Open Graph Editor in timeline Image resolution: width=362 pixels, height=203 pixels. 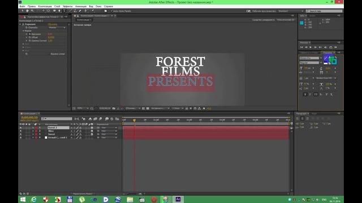coord(117,119)
